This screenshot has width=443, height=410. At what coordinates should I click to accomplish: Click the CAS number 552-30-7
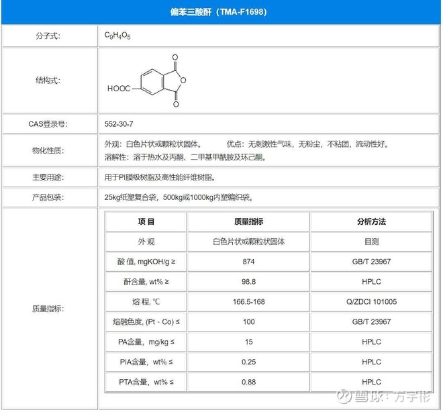(119, 124)
